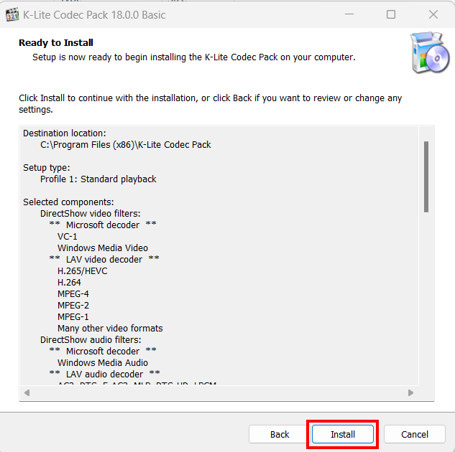Image resolution: width=455 pixels, height=452 pixels.
Task: Click the H.265/HEVC entry in summary
Action: 82,270
